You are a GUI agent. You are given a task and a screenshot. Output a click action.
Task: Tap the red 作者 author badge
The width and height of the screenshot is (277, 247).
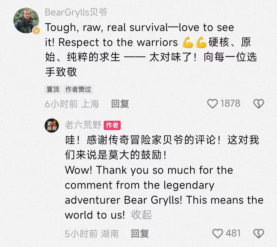[112, 125]
